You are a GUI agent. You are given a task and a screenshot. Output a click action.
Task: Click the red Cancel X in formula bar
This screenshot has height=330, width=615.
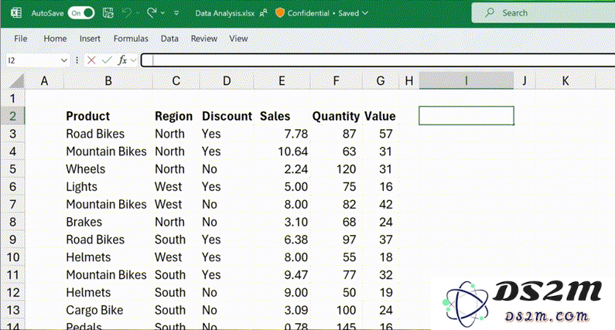[x=91, y=60]
